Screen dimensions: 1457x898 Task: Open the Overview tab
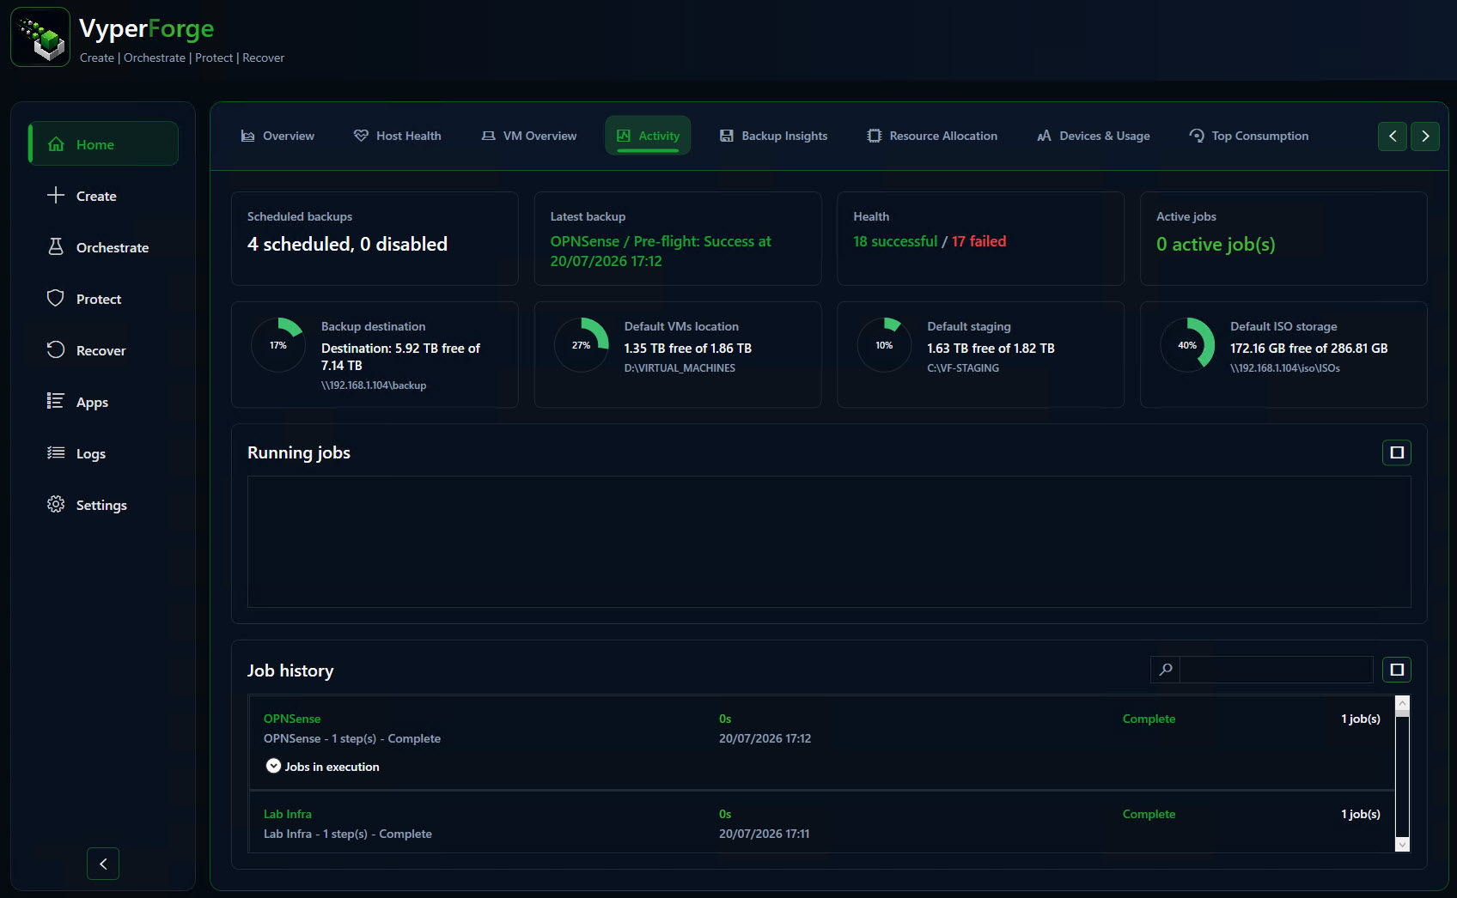coord(277,136)
